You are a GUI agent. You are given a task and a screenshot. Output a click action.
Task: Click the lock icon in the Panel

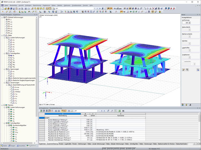click(x=198, y=70)
